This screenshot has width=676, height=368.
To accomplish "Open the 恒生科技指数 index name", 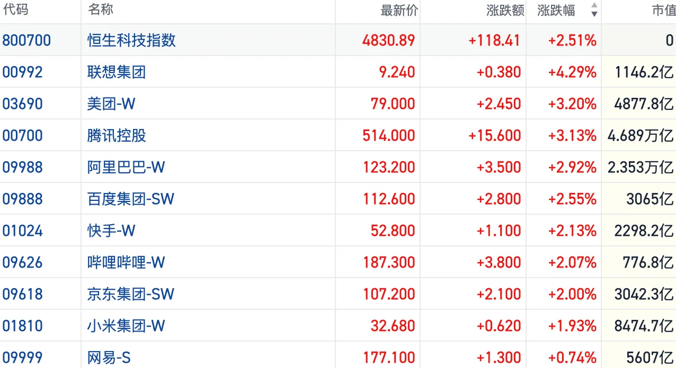I will click(x=131, y=40).
